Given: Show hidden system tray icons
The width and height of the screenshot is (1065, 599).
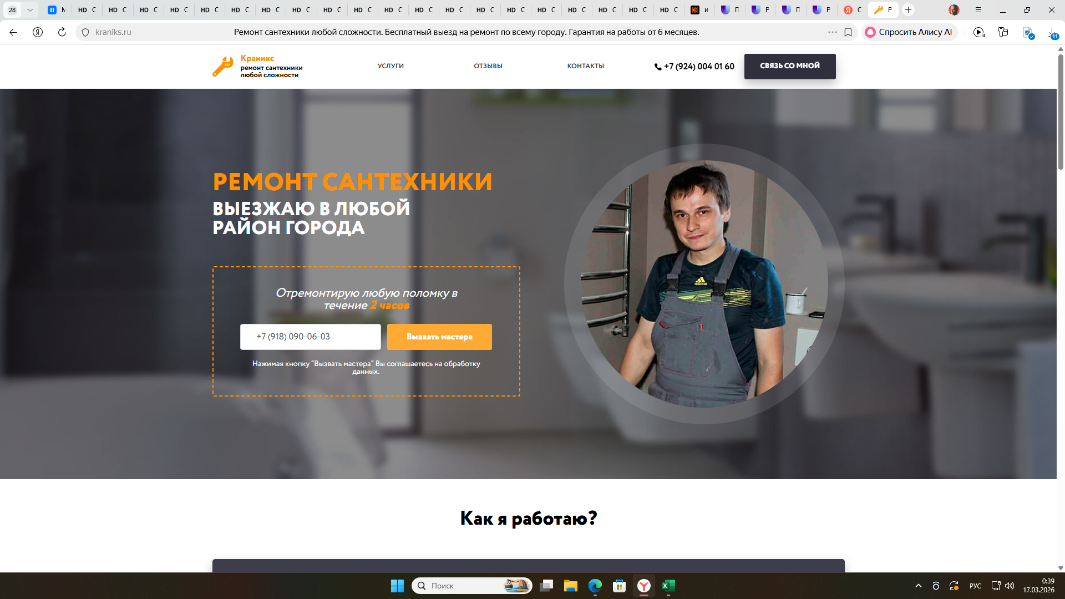Looking at the screenshot, I should 919,586.
